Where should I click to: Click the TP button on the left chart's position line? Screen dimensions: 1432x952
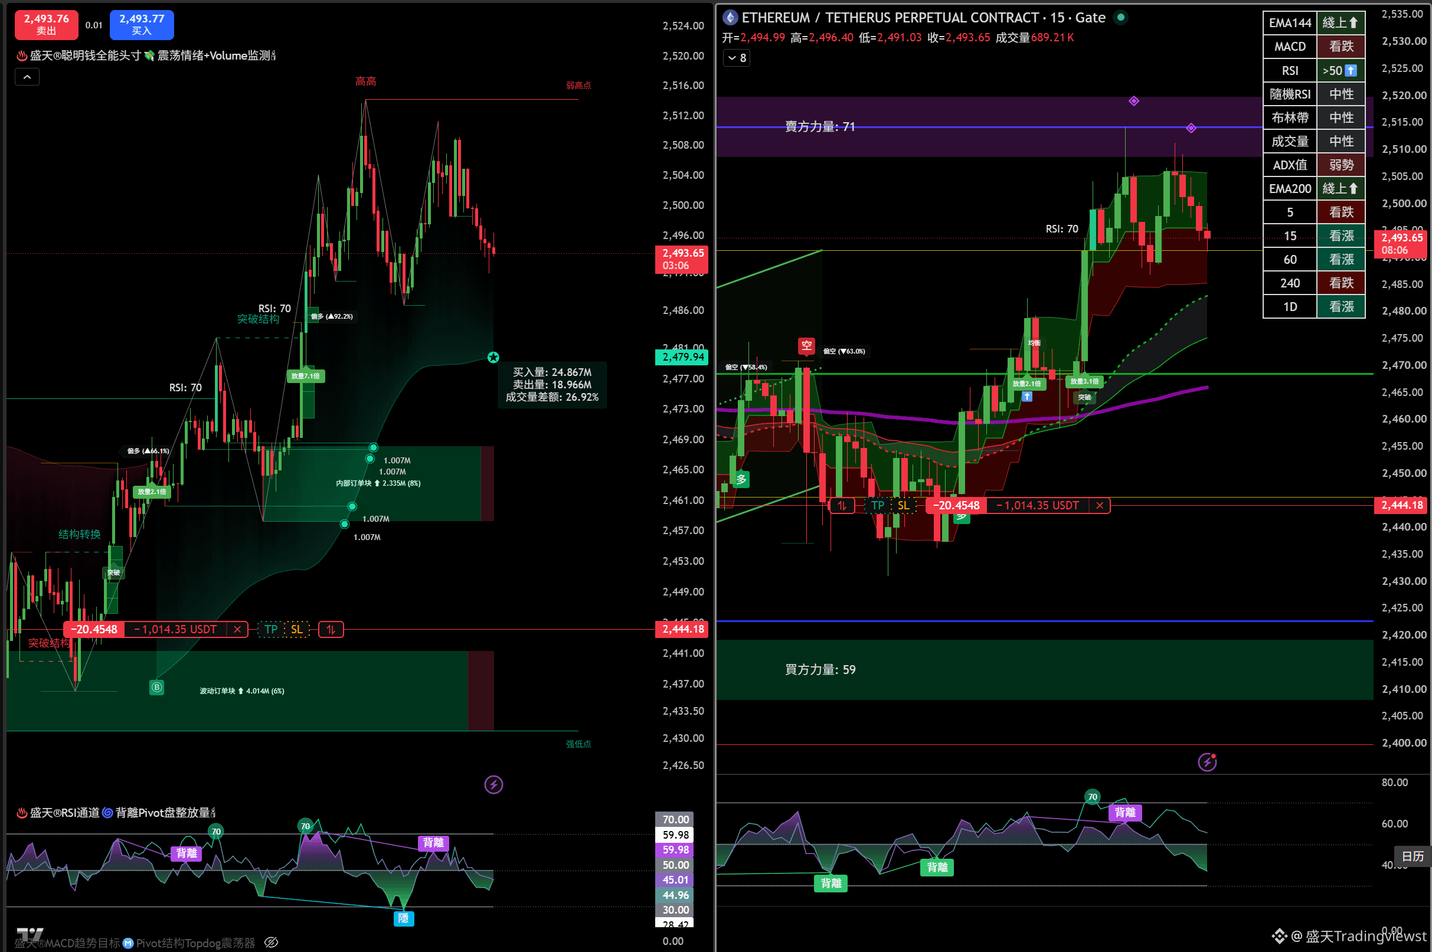pyautogui.click(x=272, y=630)
